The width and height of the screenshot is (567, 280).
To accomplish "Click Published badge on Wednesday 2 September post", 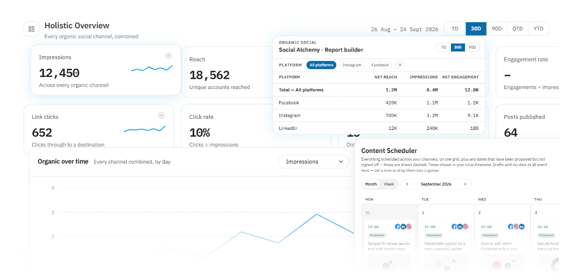I will (x=489, y=235).
